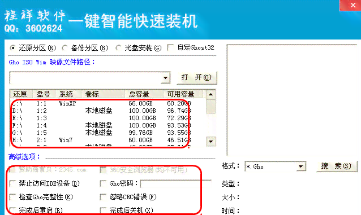Click the 99.76GB total capacity cell
Viewport: 361px width, 215px height.
click(x=140, y=133)
